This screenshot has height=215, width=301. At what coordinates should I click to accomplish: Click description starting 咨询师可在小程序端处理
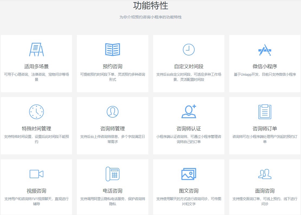click(265, 139)
